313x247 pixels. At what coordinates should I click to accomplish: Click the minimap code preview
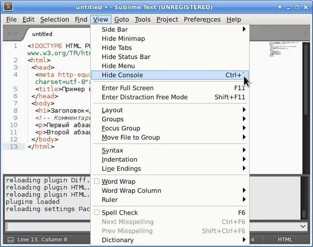click(284, 49)
